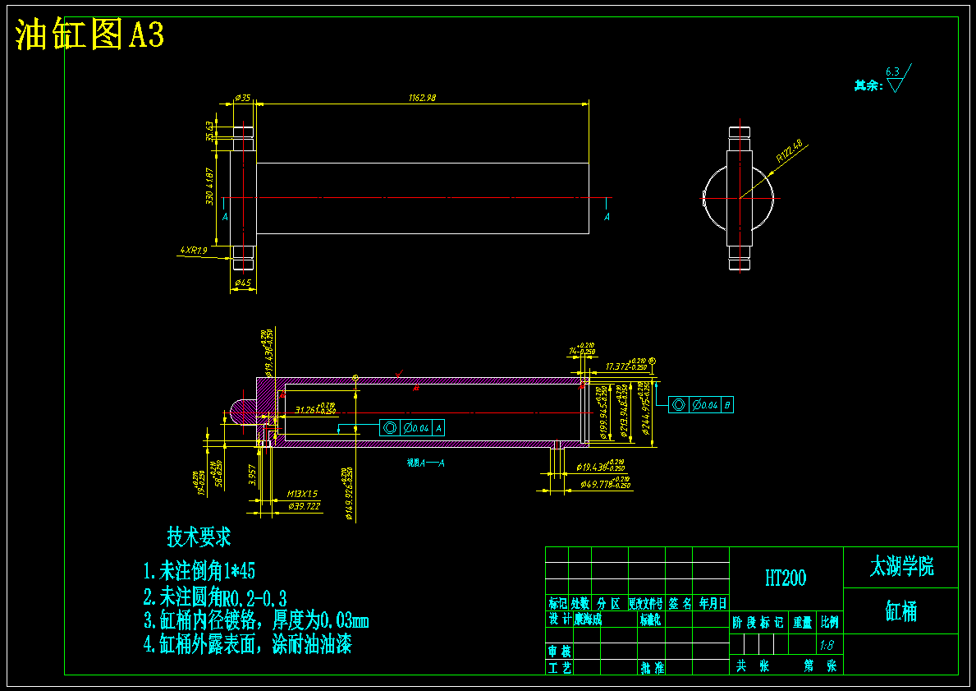The image size is (976, 691).
Task: Click the '审核' row label
Action: pos(560,652)
